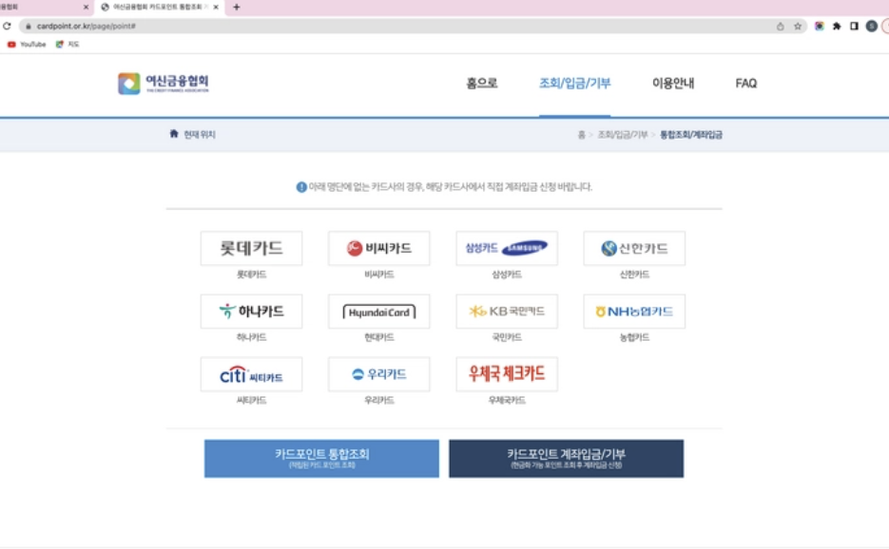Click the 씨티카드 caption text
The width and height of the screenshot is (889, 549).
pos(251,400)
